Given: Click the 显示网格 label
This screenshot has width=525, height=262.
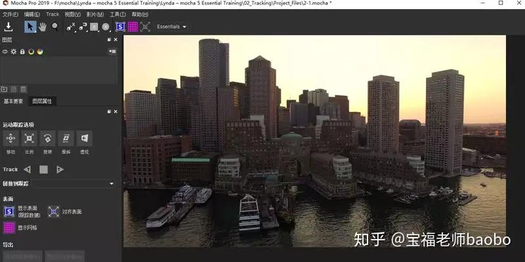Looking at the screenshot, I should (x=28, y=228).
